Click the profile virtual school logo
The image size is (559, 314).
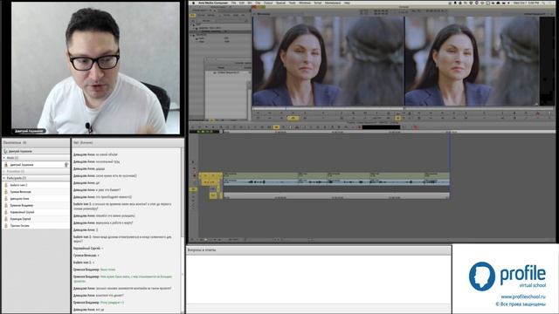pyautogui.click(x=507, y=276)
